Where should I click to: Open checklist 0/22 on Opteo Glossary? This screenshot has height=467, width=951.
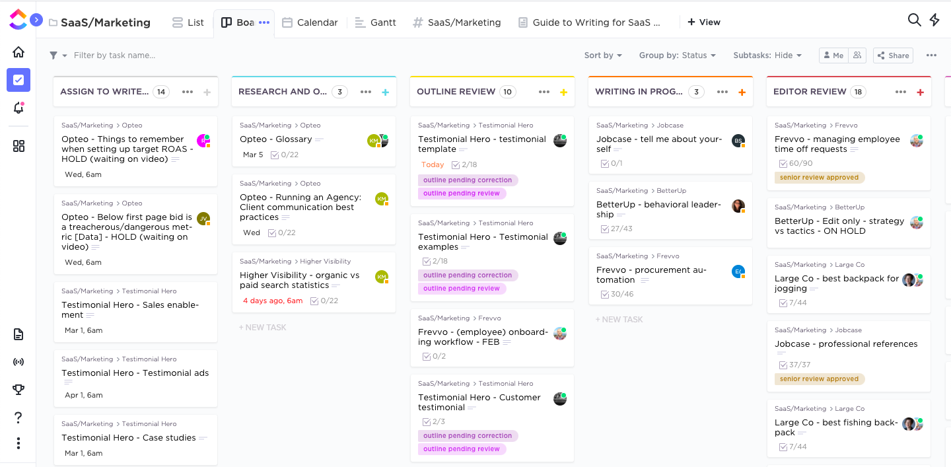(x=285, y=155)
